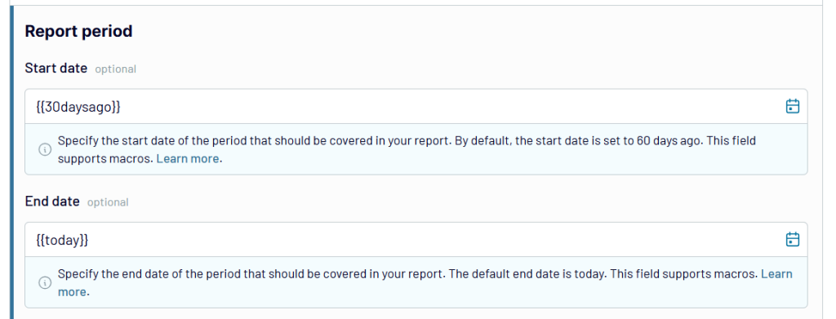The image size is (836, 319).
Task: Click 'default end date is today' phrase
Action: (x=540, y=274)
